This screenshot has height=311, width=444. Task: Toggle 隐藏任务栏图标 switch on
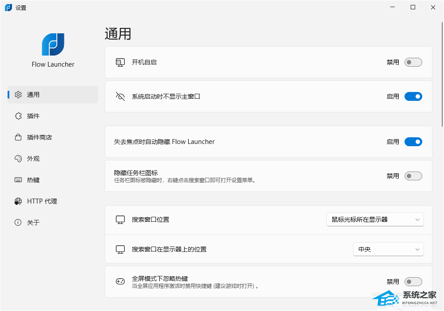(x=413, y=176)
